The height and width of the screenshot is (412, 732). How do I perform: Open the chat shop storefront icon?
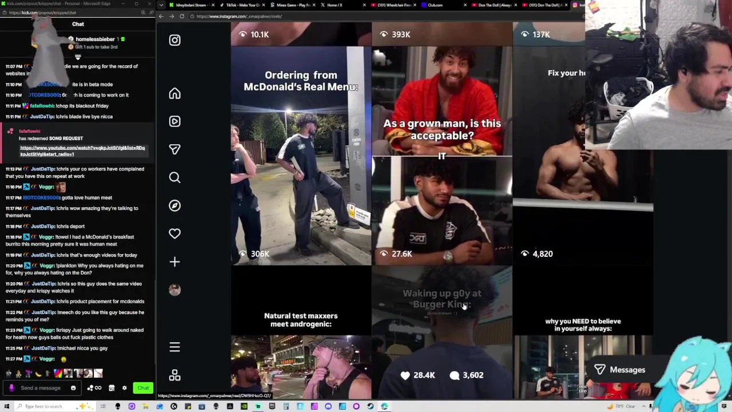pyautogui.click(x=112, y=388)
